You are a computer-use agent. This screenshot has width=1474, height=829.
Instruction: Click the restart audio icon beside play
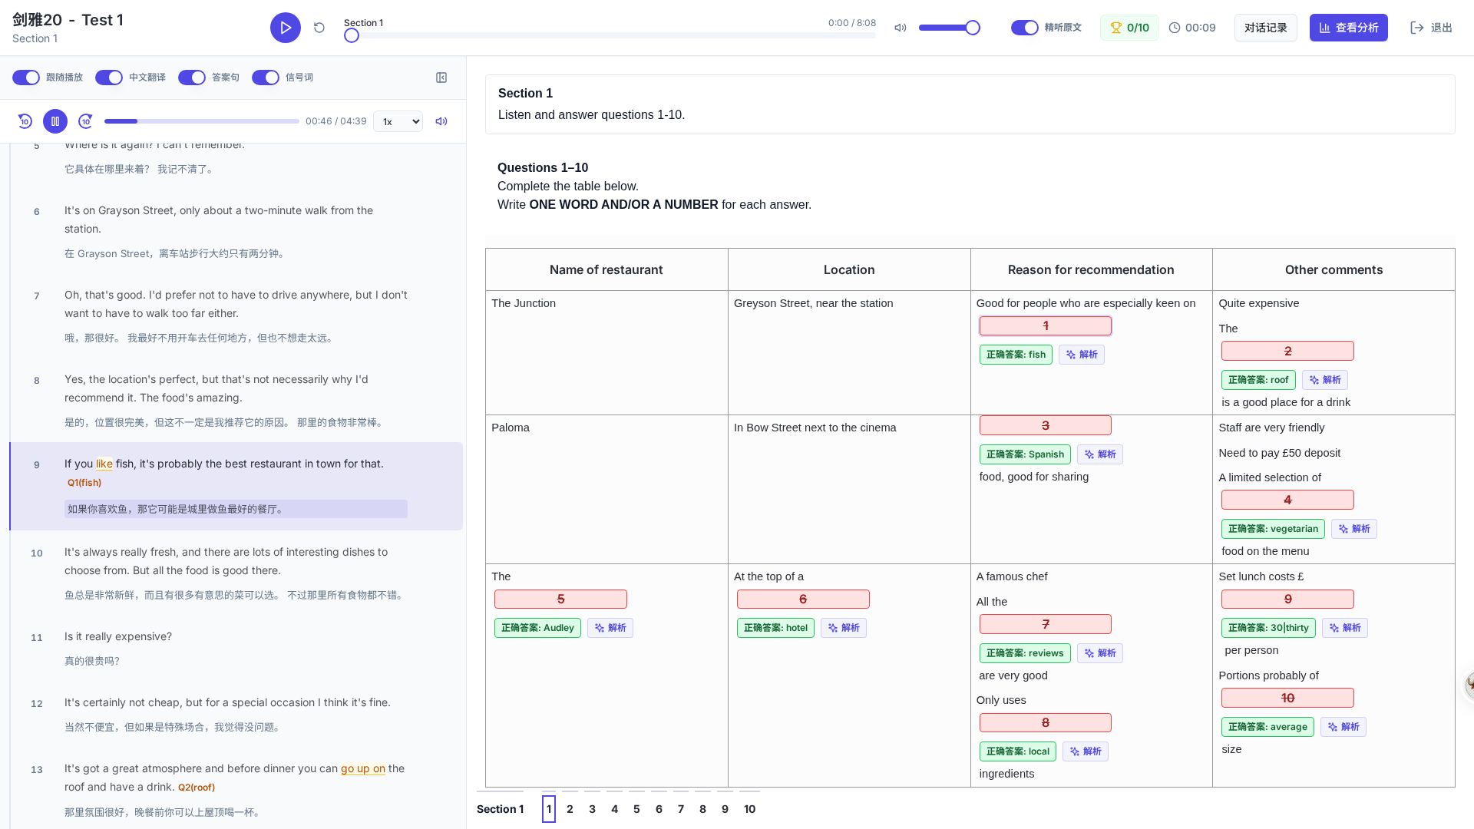[319, 28]
